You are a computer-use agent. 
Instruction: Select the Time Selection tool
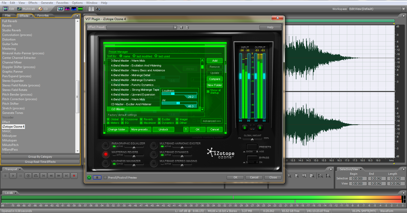tap(91, 9)
